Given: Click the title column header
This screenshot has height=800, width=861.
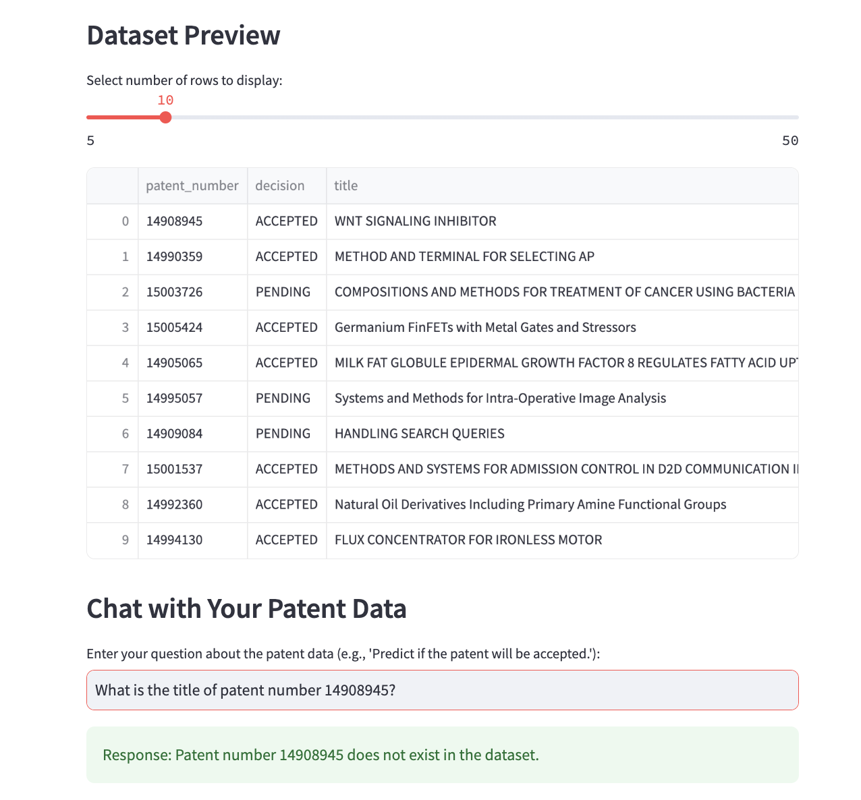Looking at the screenshot, I should (x=562, y=185).
